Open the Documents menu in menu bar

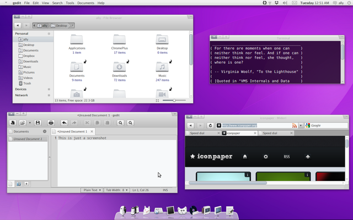(x=86, y=3)
